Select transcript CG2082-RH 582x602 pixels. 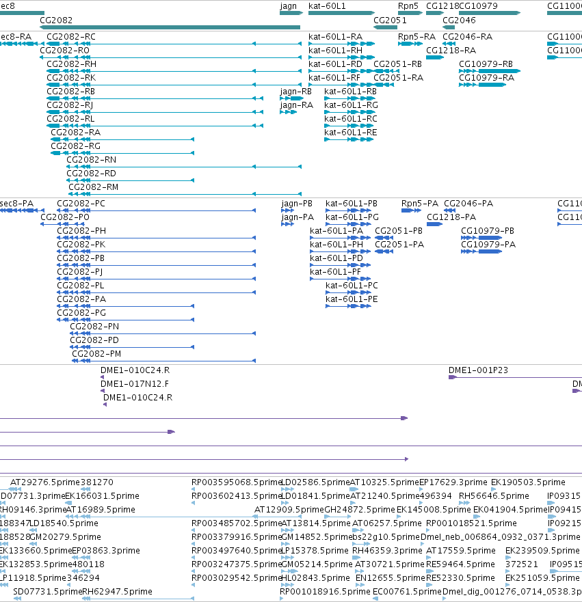coord(71,64)
